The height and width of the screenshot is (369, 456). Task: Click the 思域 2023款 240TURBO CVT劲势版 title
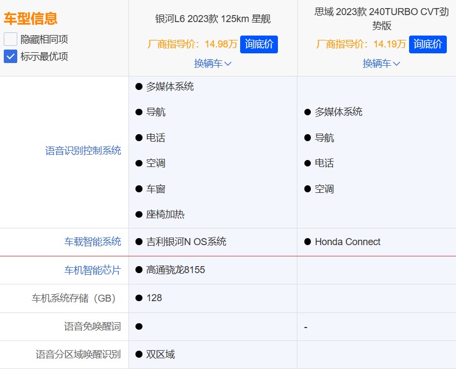point(381,19)
